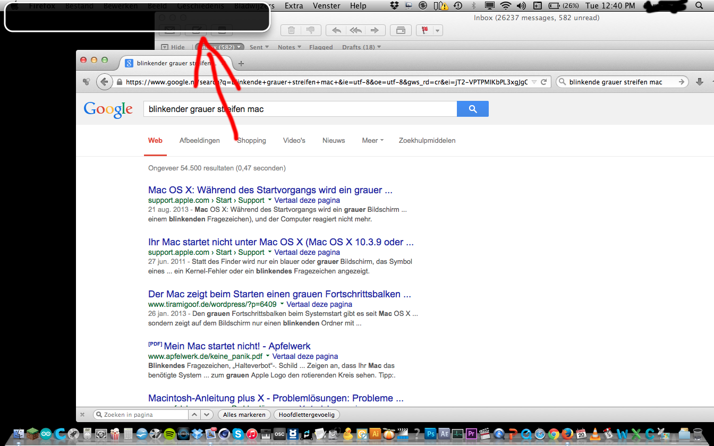Open the Trash in the Dock
This screenshot has height=446, width=714.
coord(698,434)
